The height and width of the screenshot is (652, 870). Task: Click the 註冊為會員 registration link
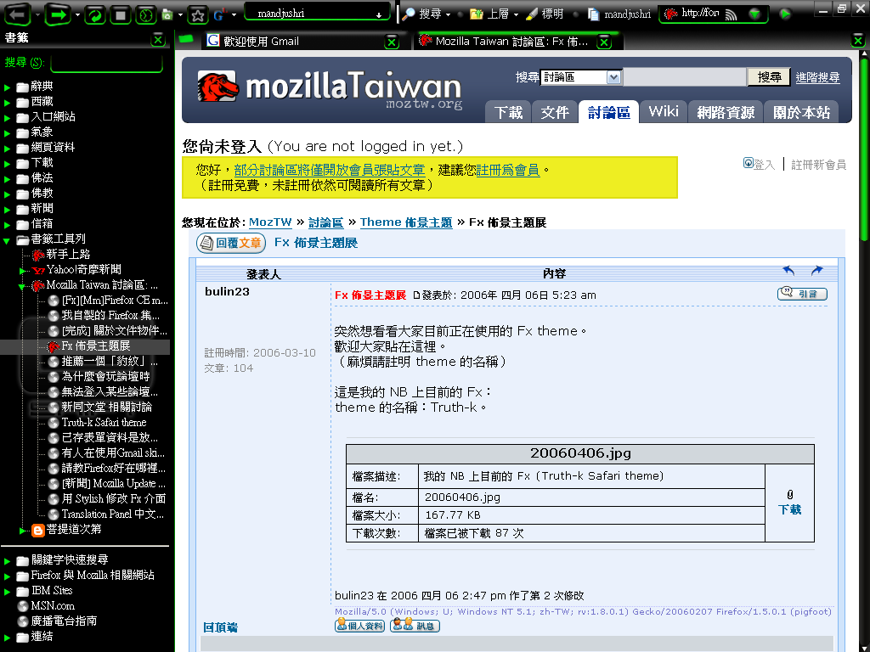[507, 170]
